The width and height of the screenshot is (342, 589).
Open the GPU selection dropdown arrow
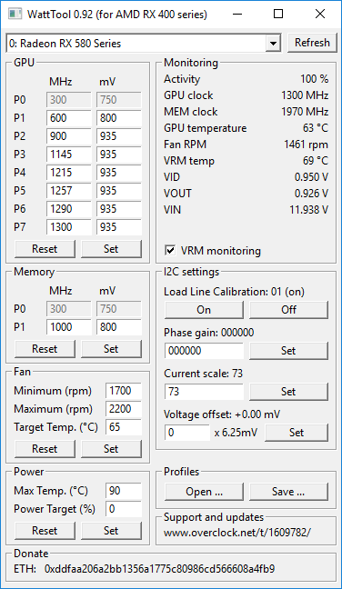pyautogui.click(x=273, y=44)
